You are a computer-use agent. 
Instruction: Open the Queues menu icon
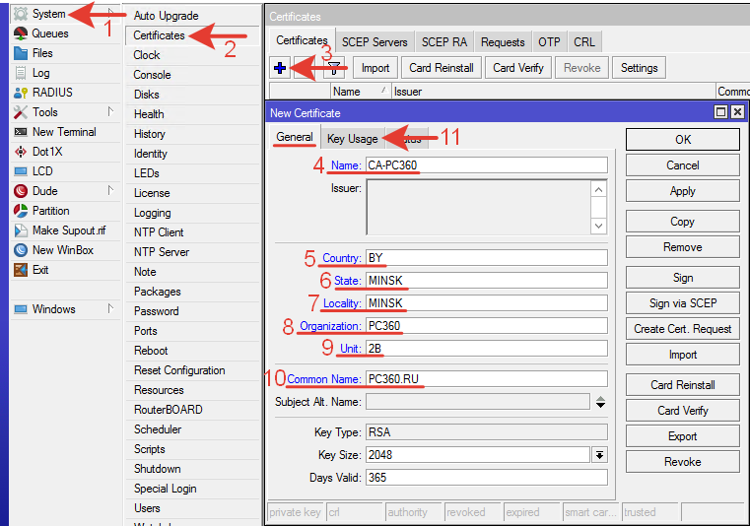(21, 33)
